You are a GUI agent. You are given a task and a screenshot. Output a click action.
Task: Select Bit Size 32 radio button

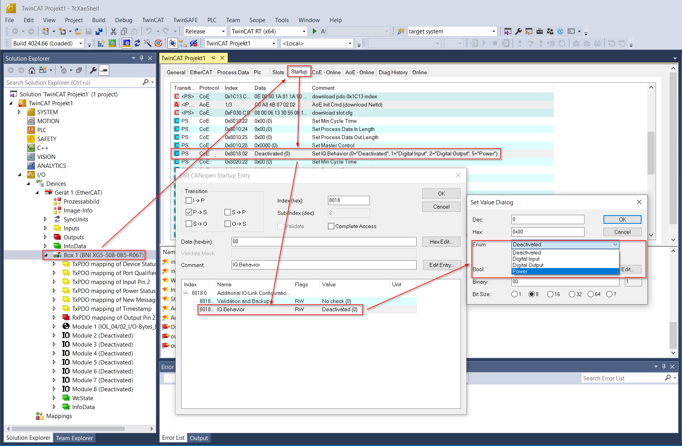[x=572, y=294]
